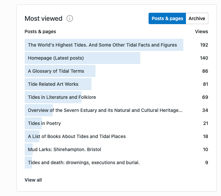Open Overview of the Severn Estuary post

[105, 110]
